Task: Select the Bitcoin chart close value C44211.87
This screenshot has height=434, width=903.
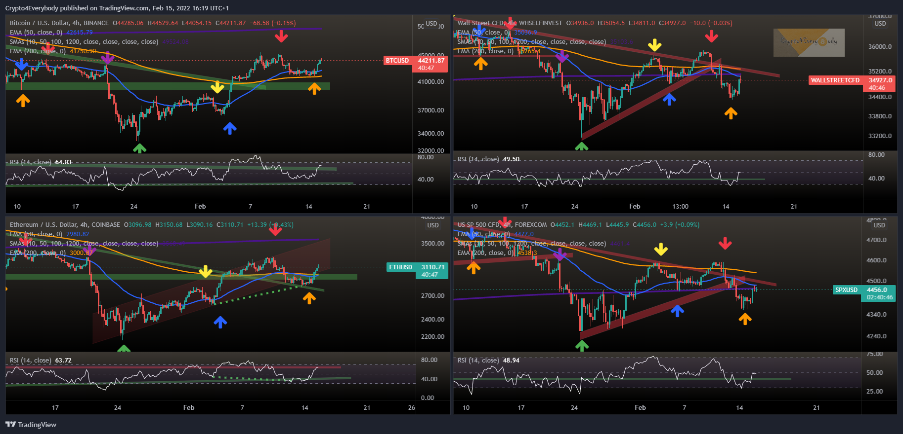Action: pyautogui.click(x=231, y=23)
